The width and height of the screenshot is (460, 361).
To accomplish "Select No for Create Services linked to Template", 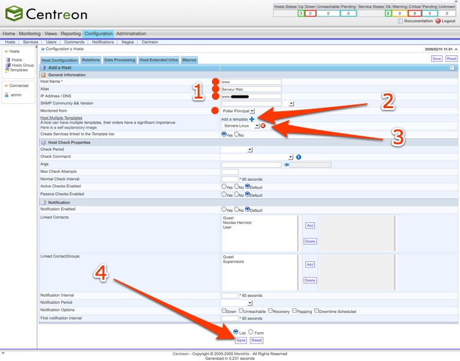I will [236, 134].
